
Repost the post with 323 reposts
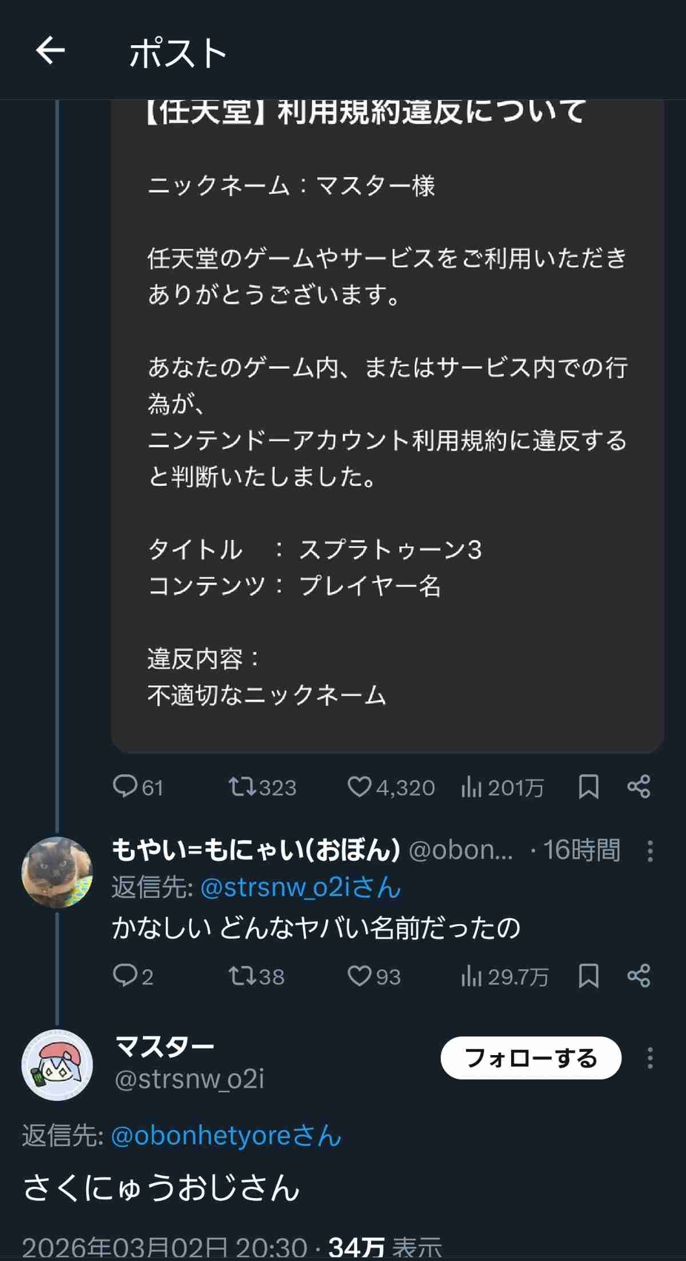pyautogui.click(x=238, y=786)
